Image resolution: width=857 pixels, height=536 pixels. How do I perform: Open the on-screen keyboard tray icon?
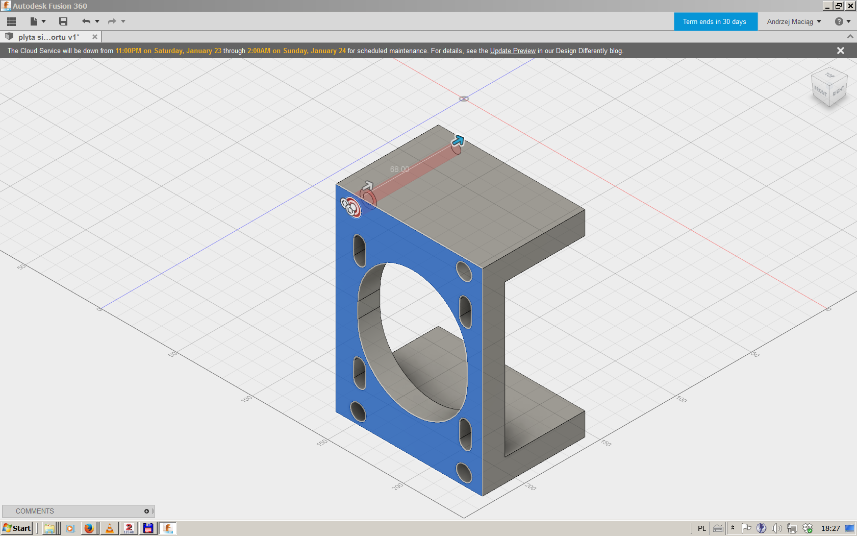(718, 528)
